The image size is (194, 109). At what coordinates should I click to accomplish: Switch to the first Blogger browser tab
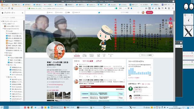pyautogui.click(x=5, y=5)
